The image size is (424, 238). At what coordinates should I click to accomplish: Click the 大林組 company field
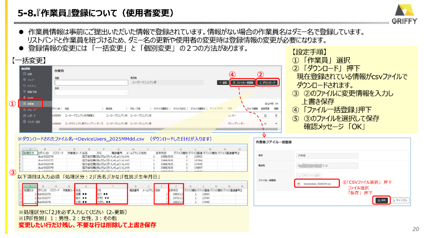coord(327,156)
